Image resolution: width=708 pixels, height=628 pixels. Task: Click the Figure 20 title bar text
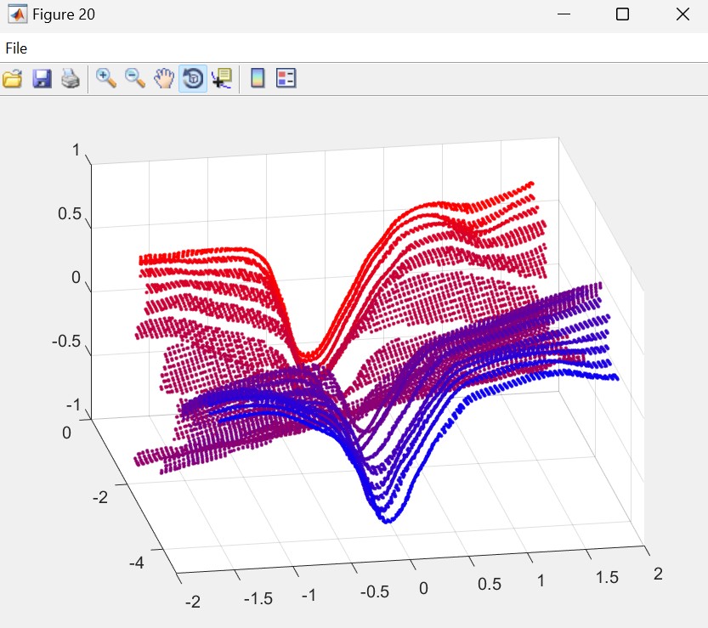64,14
